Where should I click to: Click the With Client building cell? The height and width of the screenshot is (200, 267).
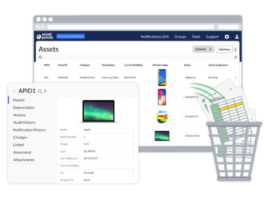130,77
